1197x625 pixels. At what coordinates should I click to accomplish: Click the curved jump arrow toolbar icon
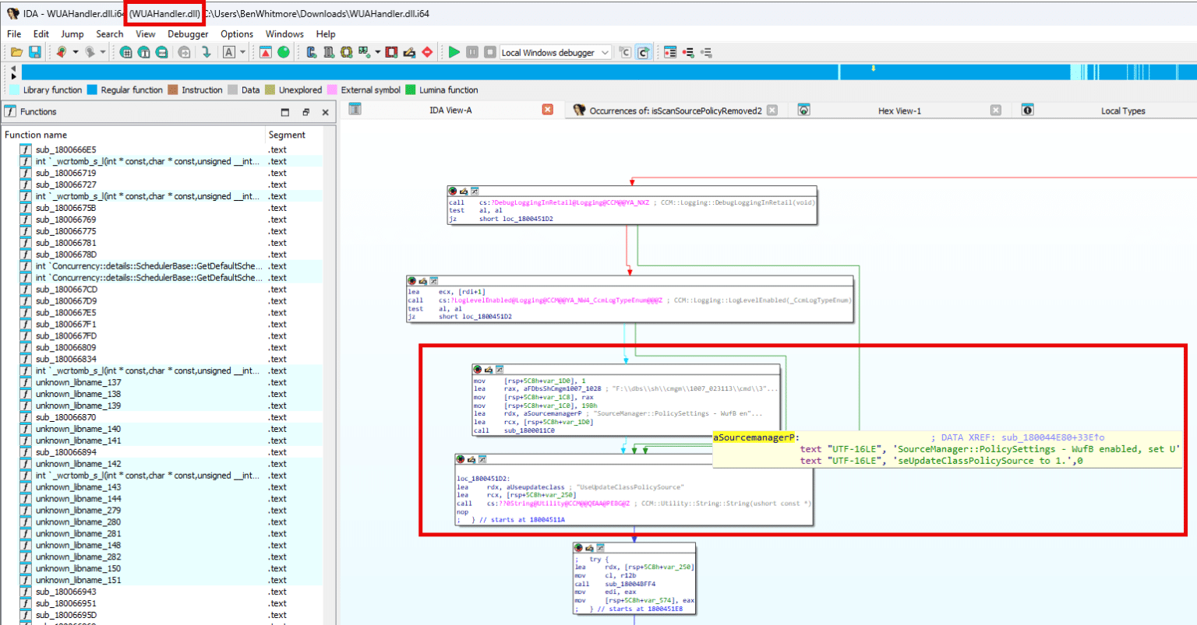(x=205, y=52)
